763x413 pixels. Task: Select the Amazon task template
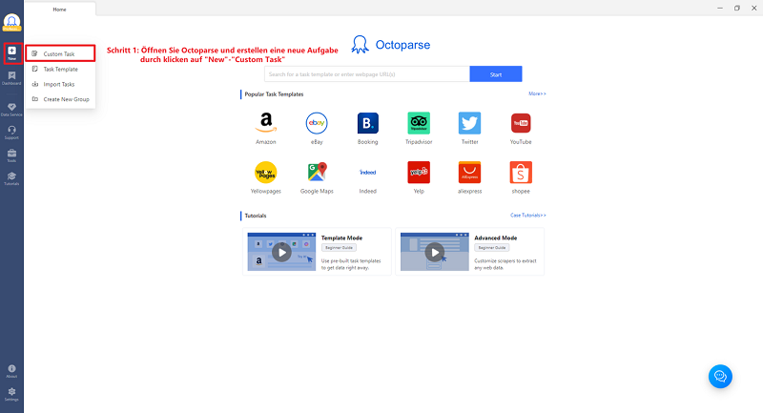(266, 128)
